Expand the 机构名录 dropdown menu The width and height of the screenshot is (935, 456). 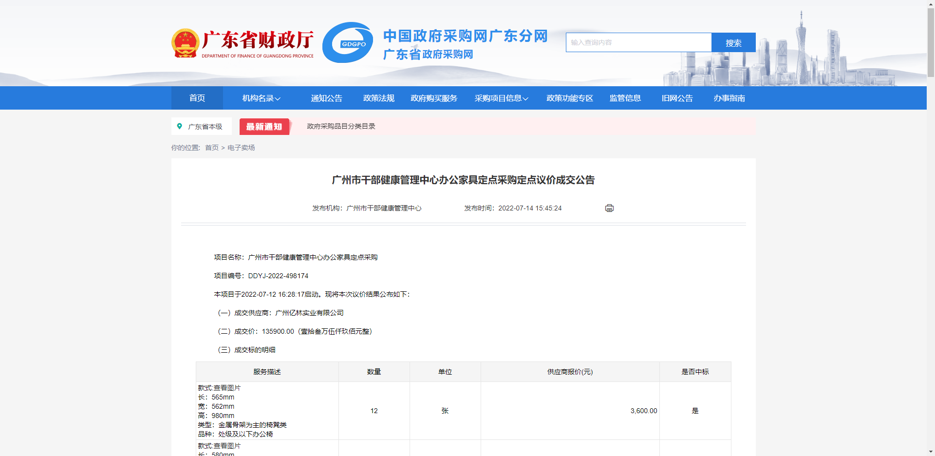(262, 98)
